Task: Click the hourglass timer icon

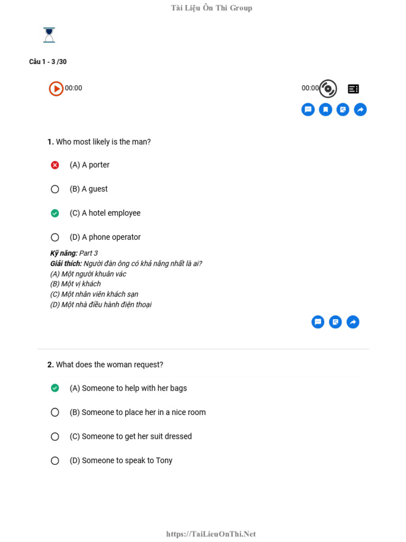Action: point(49,35)
